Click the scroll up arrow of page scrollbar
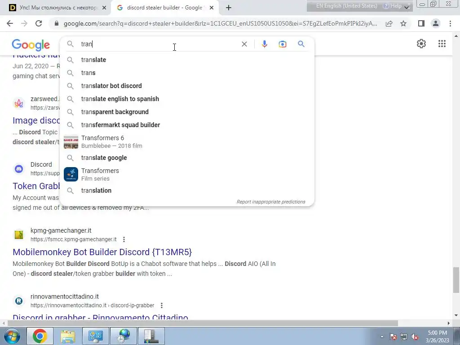 tap(456, 36)
